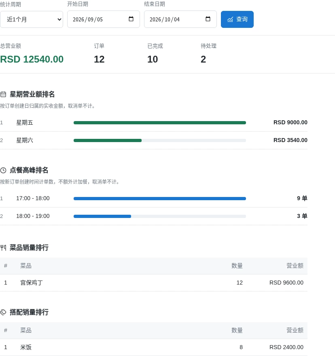Click the 星期五 row label
The height and width of the screenshot is (356, 335).
click(x=25, y=123)
